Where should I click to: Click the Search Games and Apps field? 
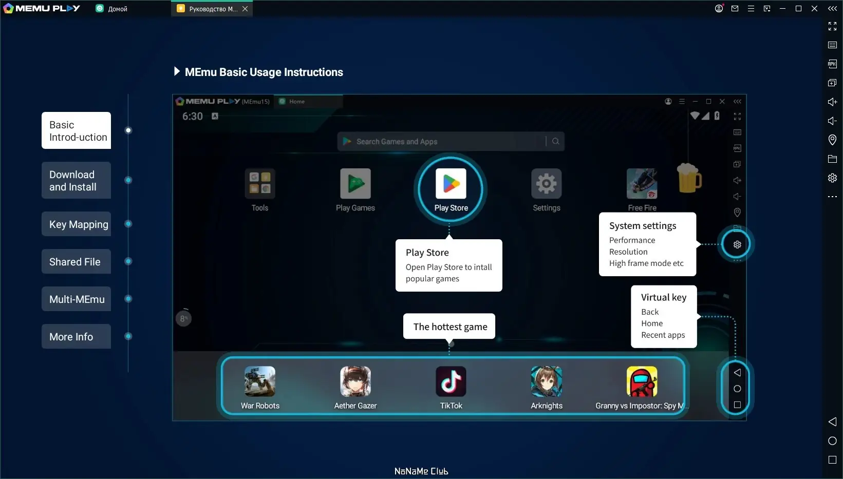(451, 141)
